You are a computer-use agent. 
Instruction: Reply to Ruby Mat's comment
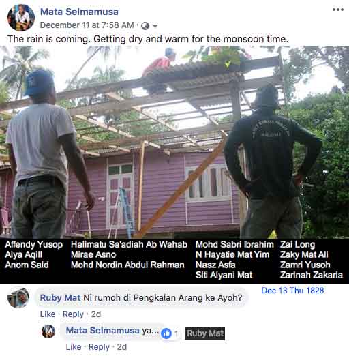click(73, 314)
